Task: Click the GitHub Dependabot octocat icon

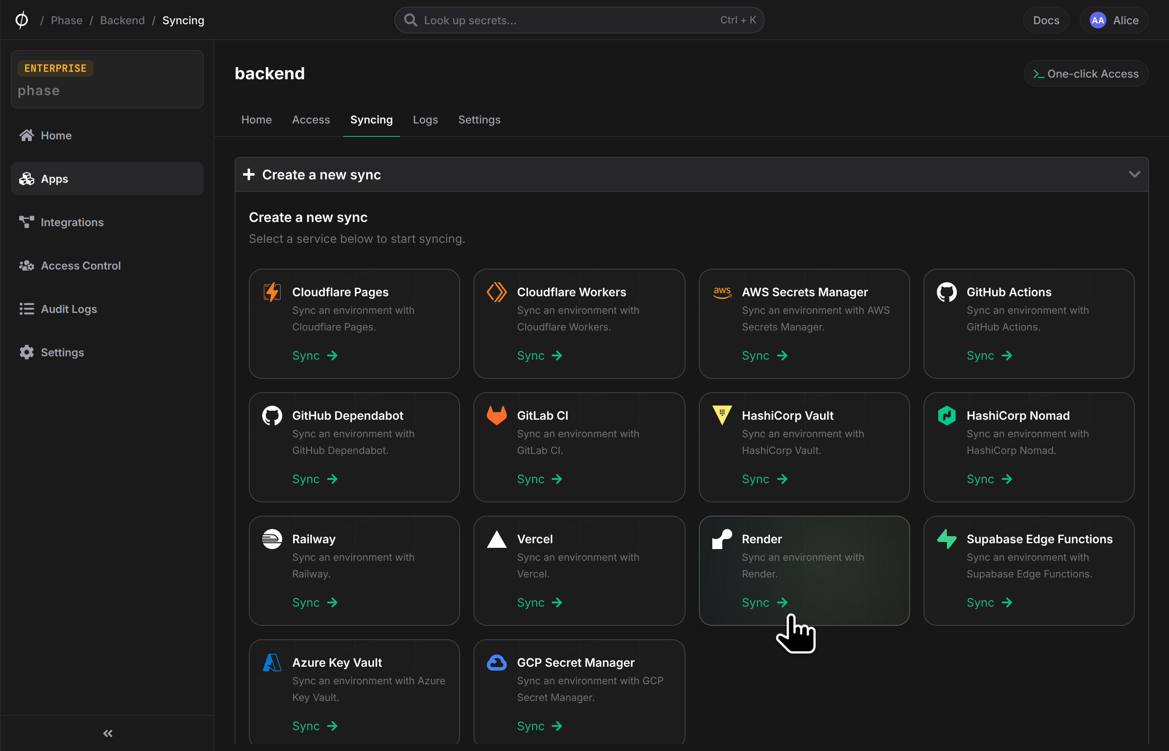Action: tap(272, 416)
